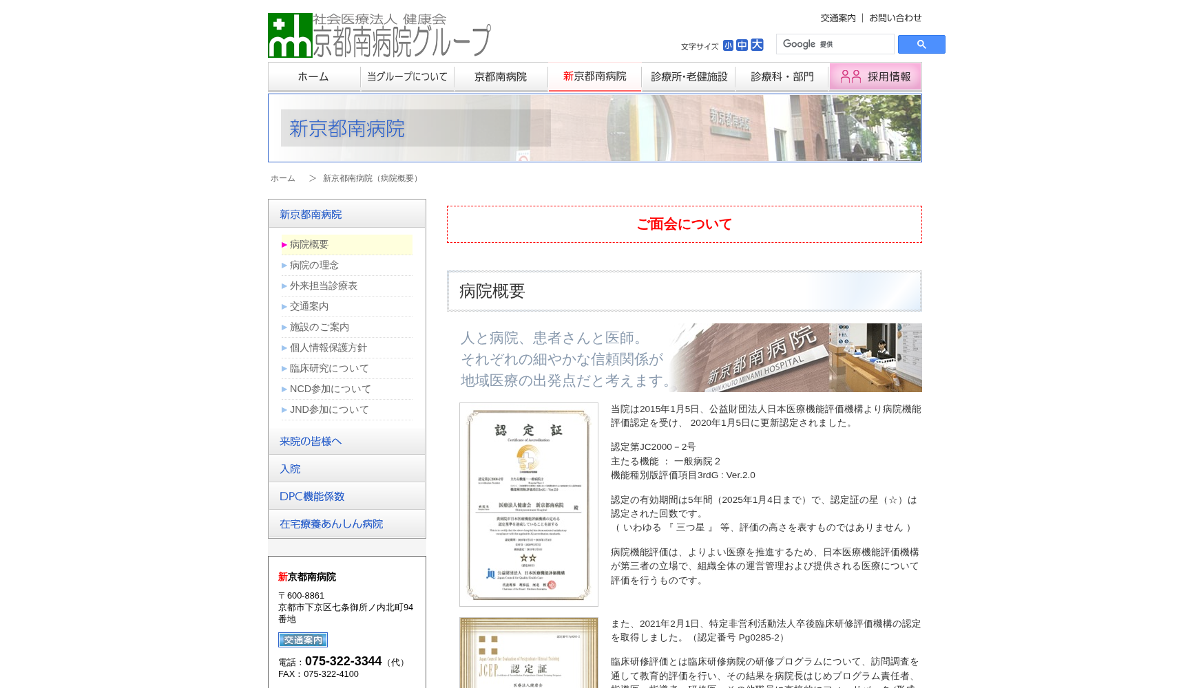Viewport: 1190px width, 688px height.
Task: Select the 大 font size icon
Action: [x=756, y=44]
